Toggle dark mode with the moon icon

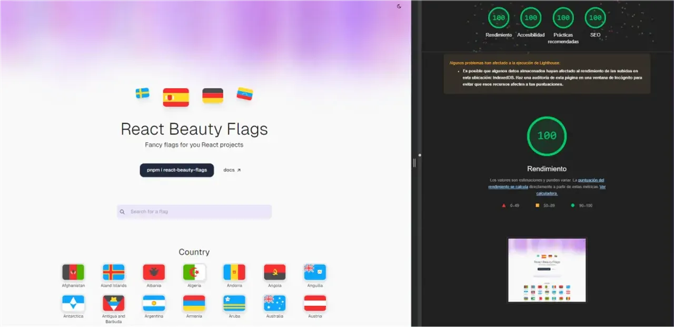click(399, 6)
